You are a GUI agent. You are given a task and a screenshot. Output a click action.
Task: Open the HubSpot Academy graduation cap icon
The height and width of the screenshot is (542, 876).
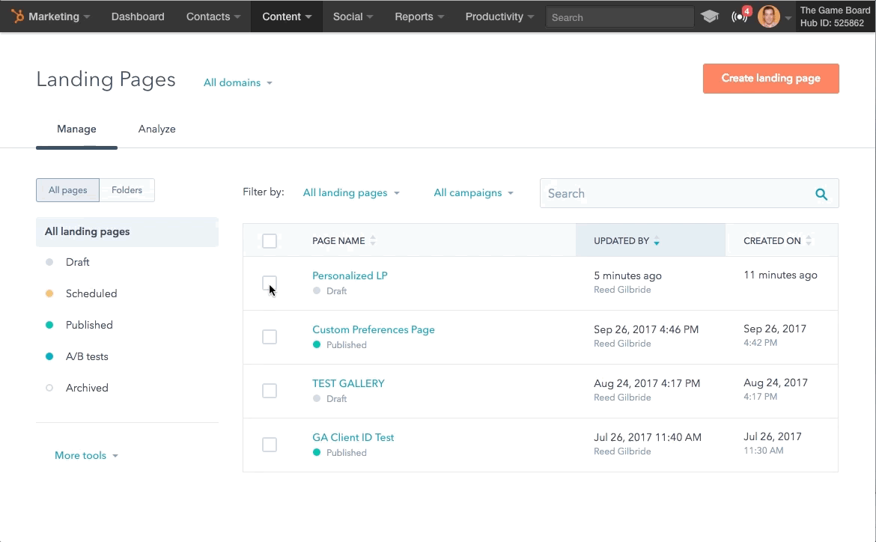[710, 16]
